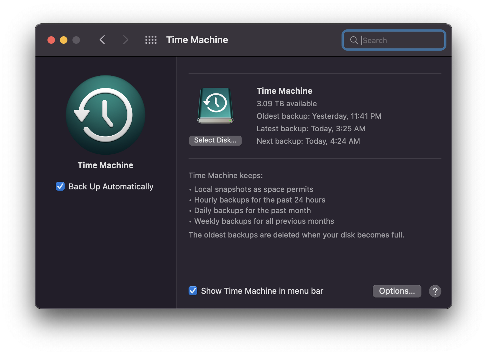
Task: Click the large Time Machine clock icon
Action: [106, 115]
